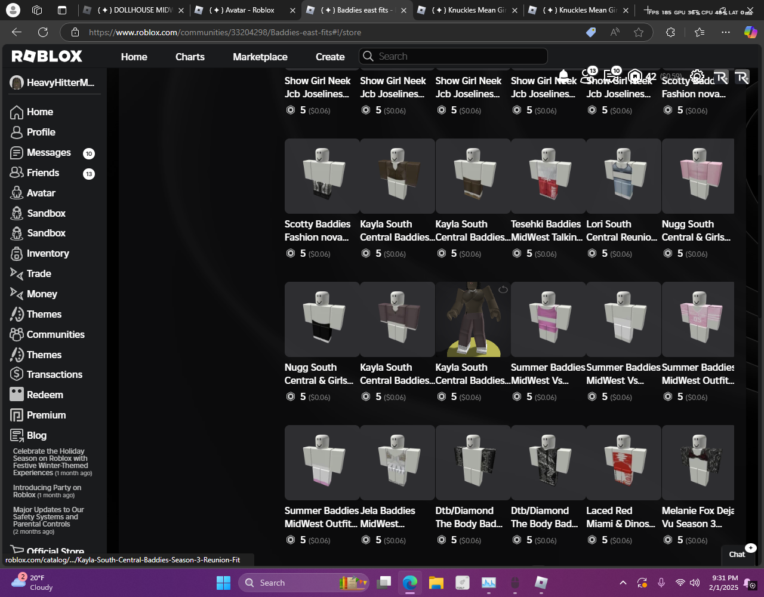Click the Trade sidebar icon
The height and width of the screenshot is (597, 764).
coord(17,273)
